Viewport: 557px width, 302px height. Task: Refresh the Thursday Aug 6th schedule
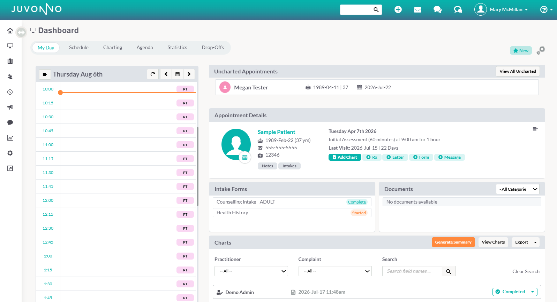[x=153, y=74]
